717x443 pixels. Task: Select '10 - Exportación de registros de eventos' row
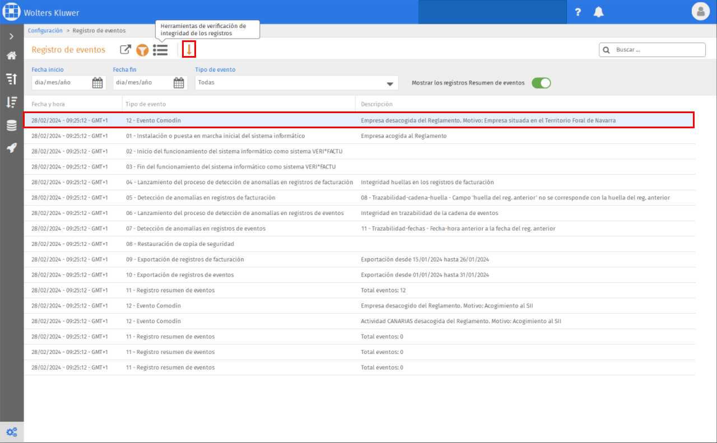359,275
